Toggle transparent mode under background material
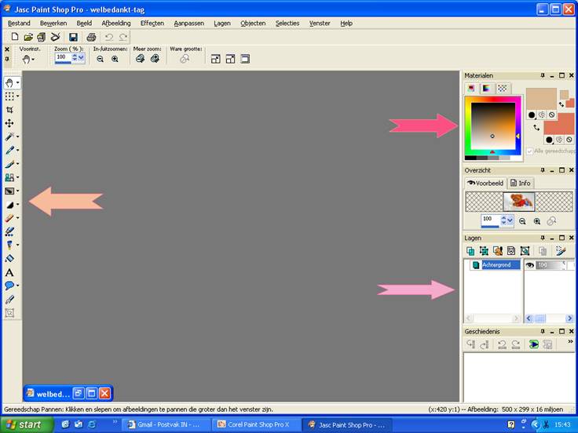578x433 pixels. click(569, 140)
